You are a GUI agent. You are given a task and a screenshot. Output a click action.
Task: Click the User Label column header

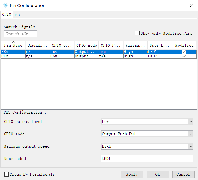click(160, 45)
